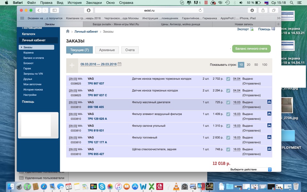Viewport: 307px width, 192px height.
Task: Click the Safari share icon
Action: (263, 10)
